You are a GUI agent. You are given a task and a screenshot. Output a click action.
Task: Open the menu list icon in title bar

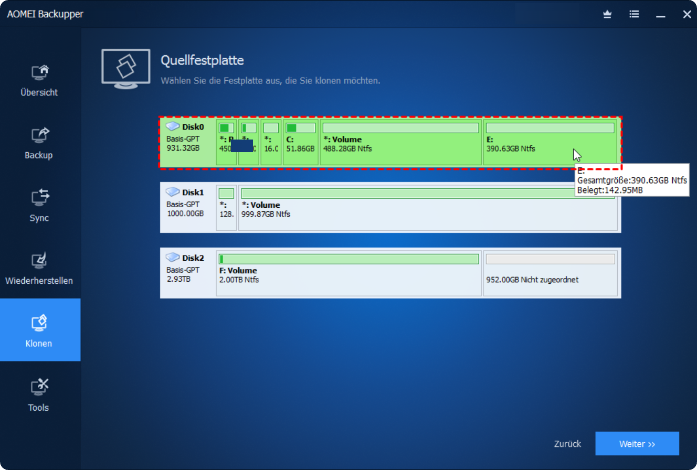(x=634, y=15)
